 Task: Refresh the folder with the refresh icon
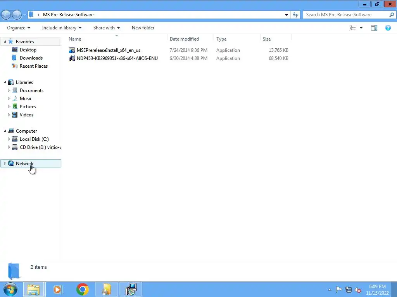click(295, 15)
